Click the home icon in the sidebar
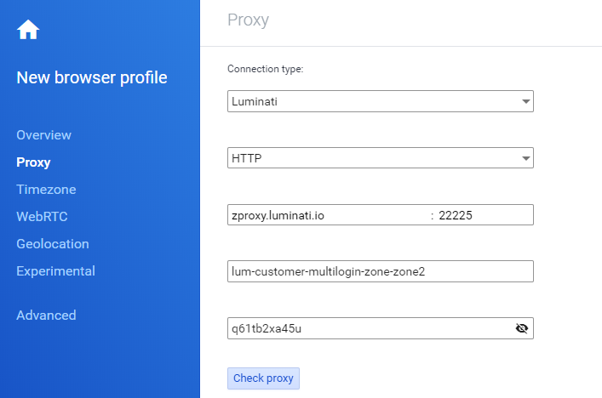Image resolution: width=602 pixels, height=398 pixels. 28,30
